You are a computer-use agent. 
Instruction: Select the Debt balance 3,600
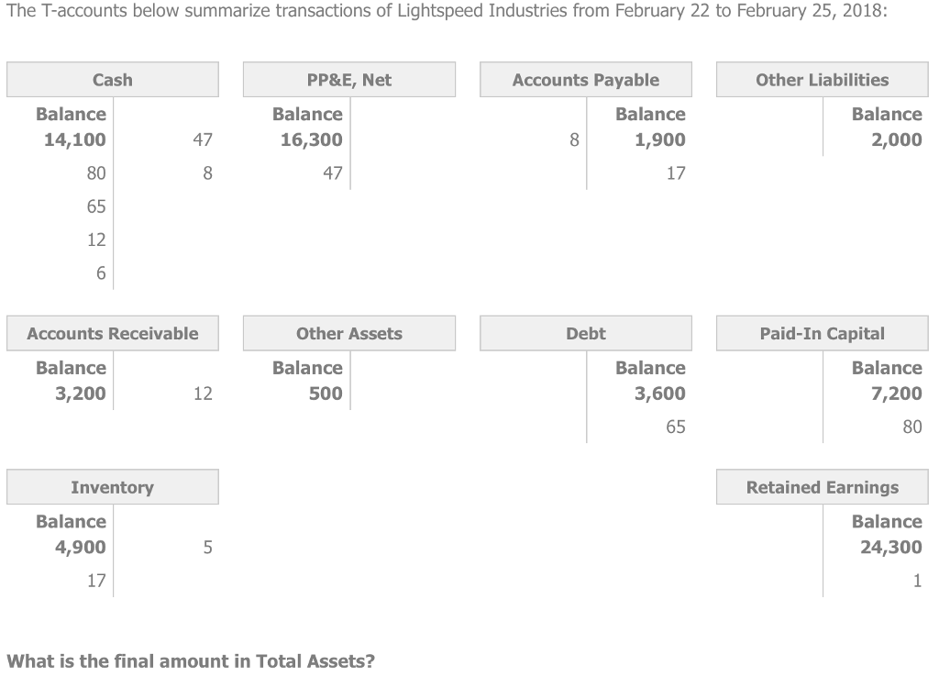(660, 394)
